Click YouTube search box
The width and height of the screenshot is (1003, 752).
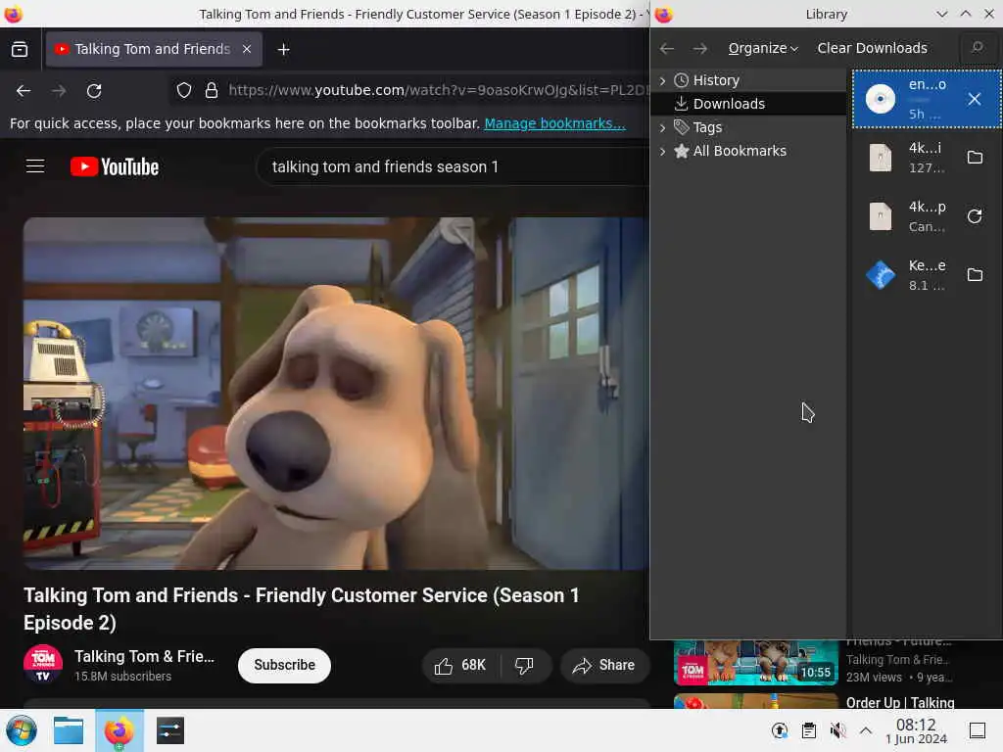tap(454, 166)
